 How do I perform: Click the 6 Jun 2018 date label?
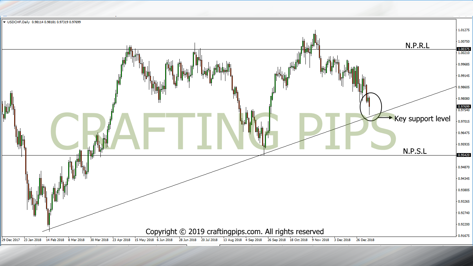164,240
